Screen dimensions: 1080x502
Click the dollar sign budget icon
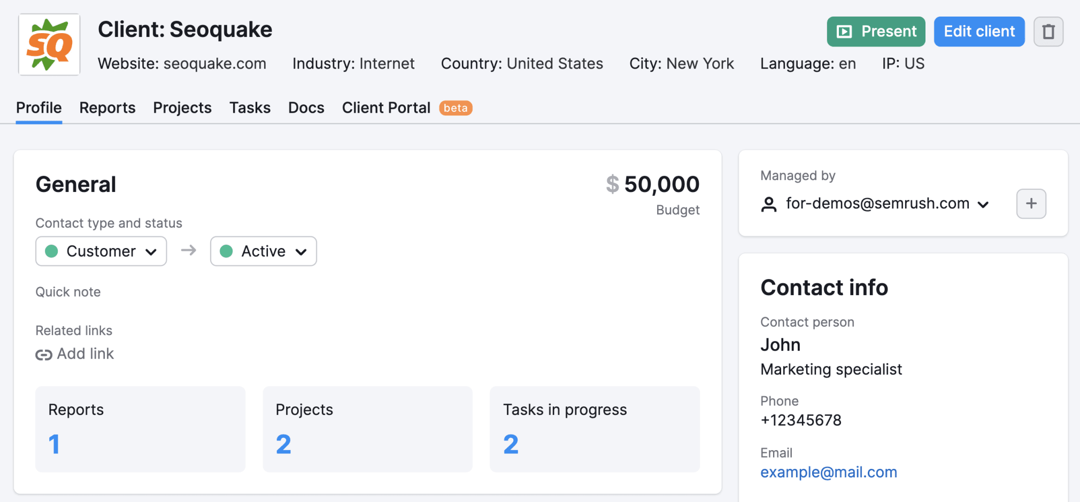(x=612, y=184)
